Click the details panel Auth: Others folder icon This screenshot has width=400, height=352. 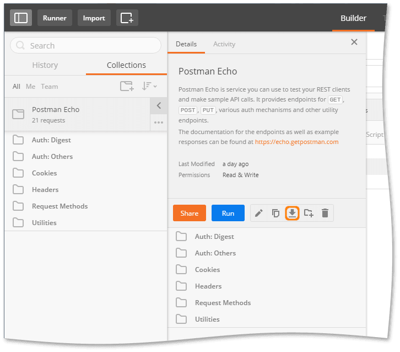tap(181, 253)
